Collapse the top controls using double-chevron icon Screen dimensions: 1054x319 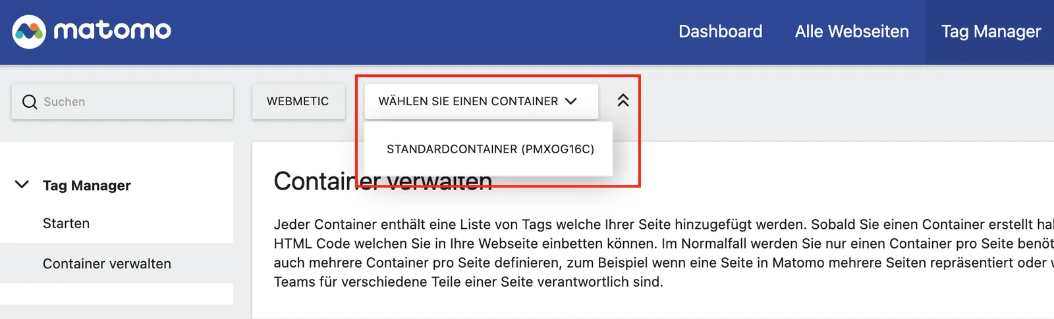[623, 101]
